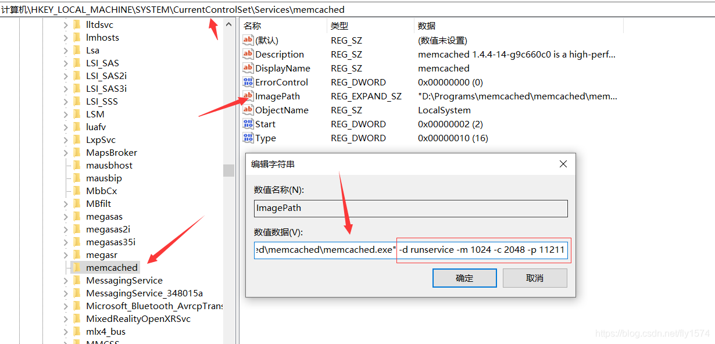Expand the lltdsvc tree node
Screen dimensions: 715x344
(65, 25)
